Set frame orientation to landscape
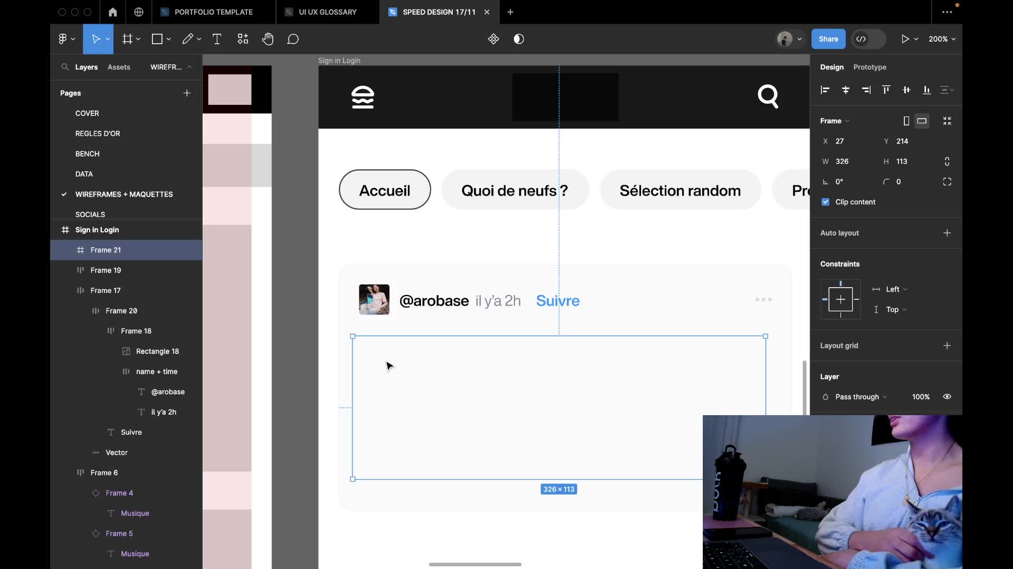 point(922,121)
